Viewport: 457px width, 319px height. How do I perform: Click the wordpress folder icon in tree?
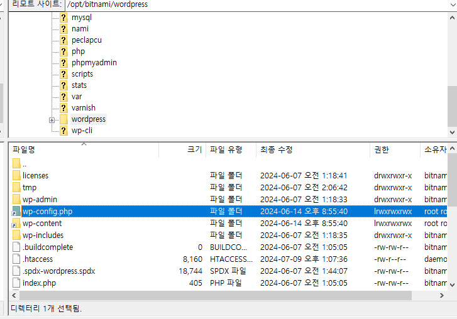(x=63, y=119)
